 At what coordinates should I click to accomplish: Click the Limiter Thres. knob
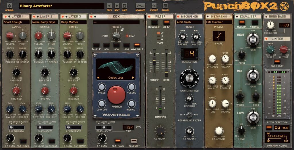pyautogui.click(x=270, y=50)
